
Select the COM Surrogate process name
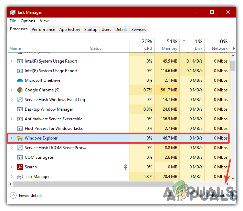(39, 157)
